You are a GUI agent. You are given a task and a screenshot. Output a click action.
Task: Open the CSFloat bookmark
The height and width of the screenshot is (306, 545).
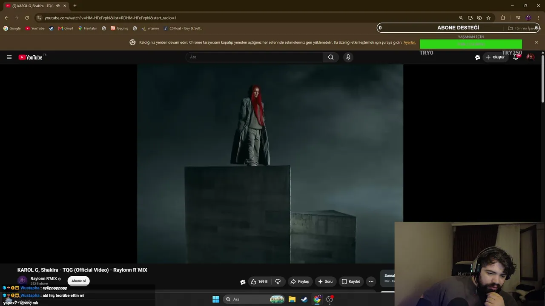coord(183,28)
